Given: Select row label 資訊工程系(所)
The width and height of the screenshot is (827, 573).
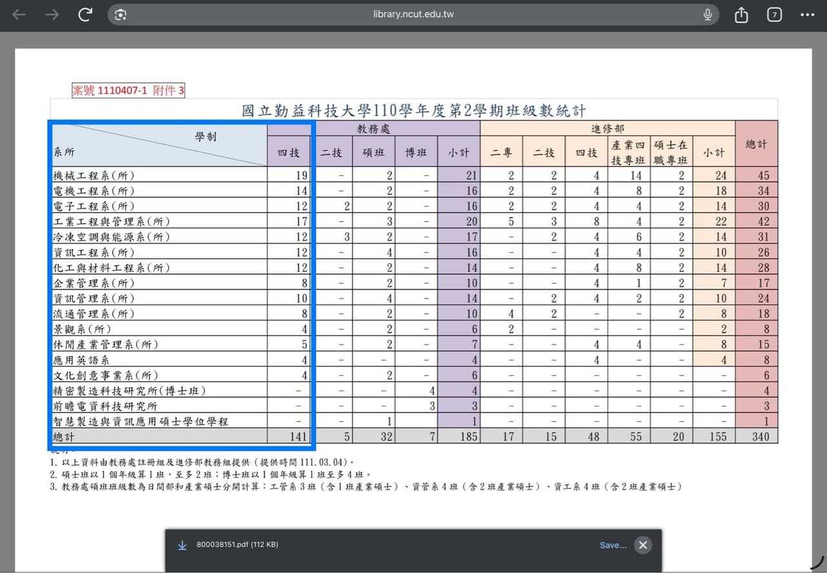Looking at the screenshot, I should (94, 252).
